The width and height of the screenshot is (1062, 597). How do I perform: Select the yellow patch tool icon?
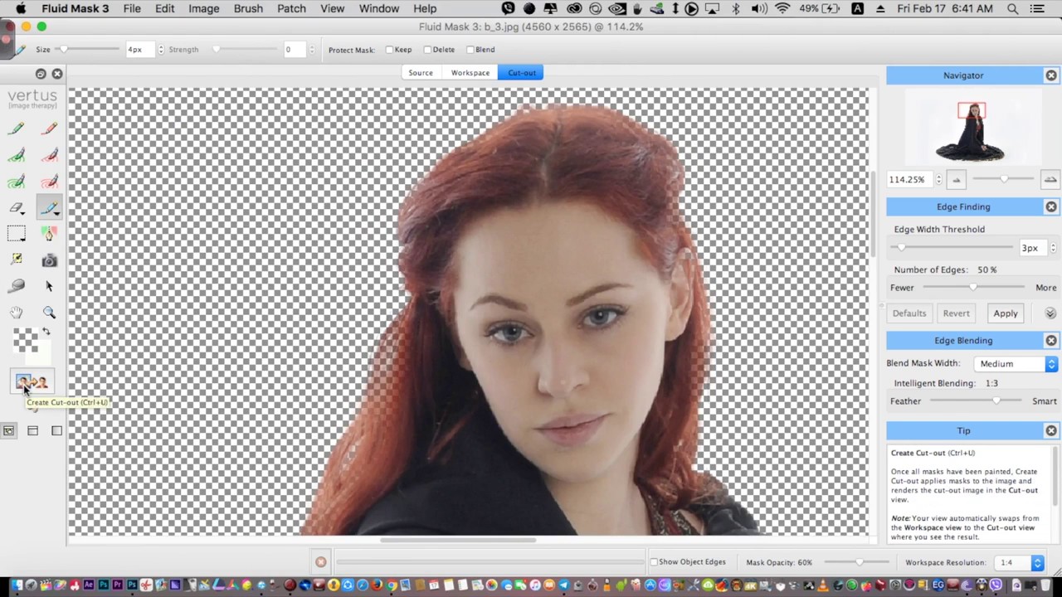[x=17, y=260]
